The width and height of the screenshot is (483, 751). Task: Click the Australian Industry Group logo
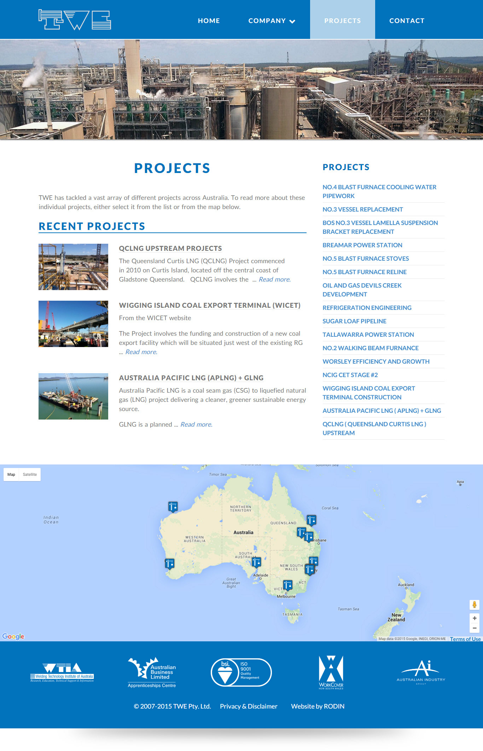421,672
